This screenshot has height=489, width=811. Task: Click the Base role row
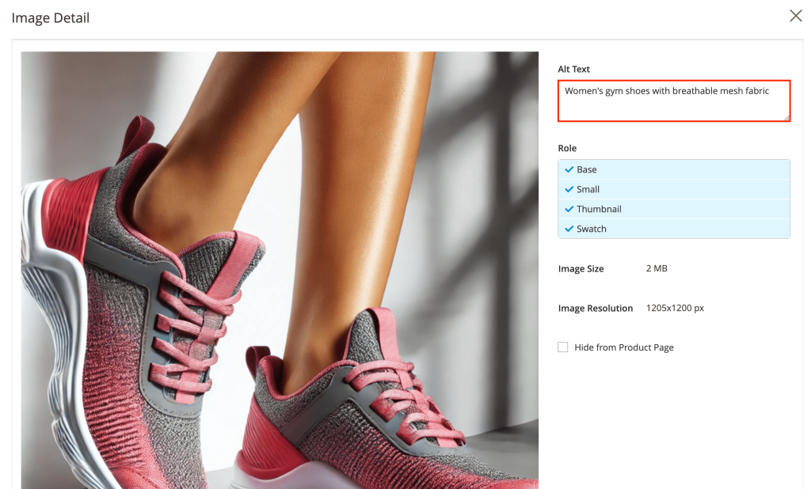coord(674,169)
